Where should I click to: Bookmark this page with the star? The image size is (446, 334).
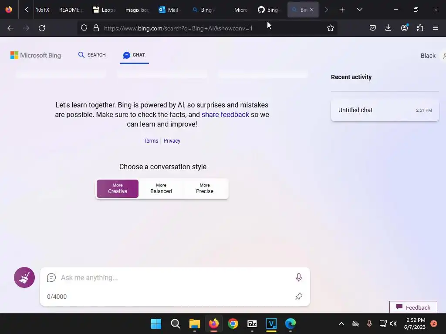pyautogui.click(x=330, y=28)
